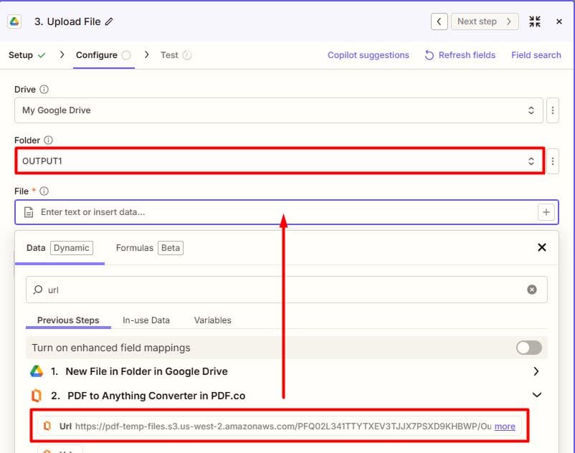The width and height of the screenshot is (575, 453).
Task: Open the three-dot options beside the Folder field
Action: pos(553,161)
